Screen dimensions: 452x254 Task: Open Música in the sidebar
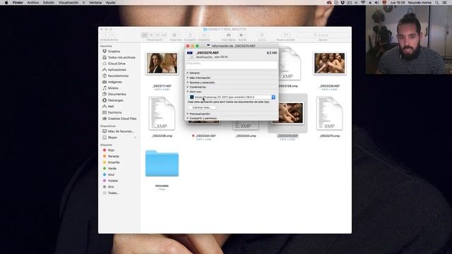click(110, 87)
